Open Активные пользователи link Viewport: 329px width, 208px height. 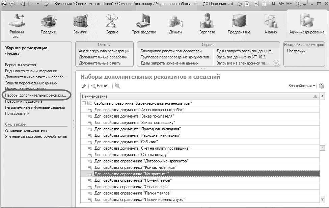[x=26, y=130]
